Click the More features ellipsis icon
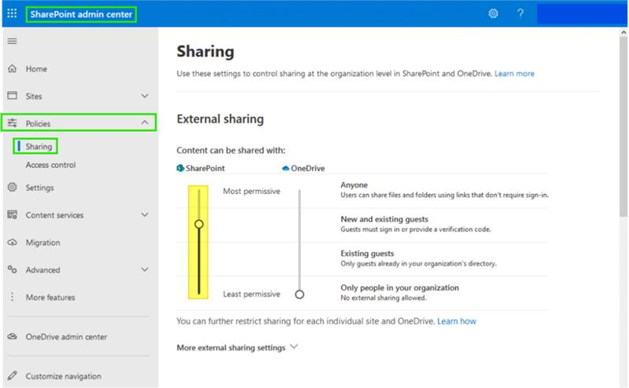The width and height of the screenshot is (629, 388). (13, 297)
